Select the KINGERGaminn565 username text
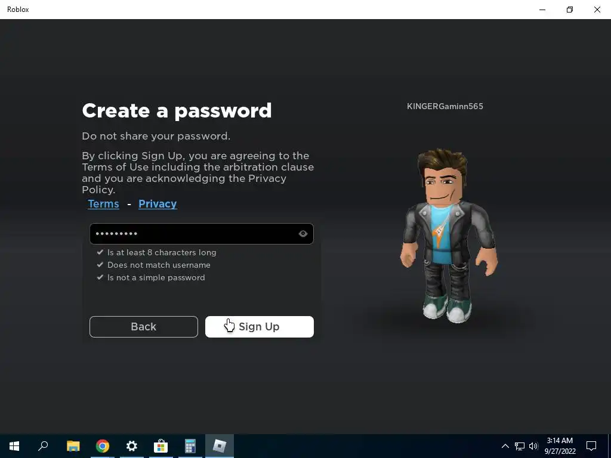611x458 pixels. click(445, 106)
